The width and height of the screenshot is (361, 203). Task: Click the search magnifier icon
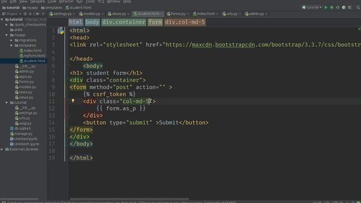(x=358, y=7)
